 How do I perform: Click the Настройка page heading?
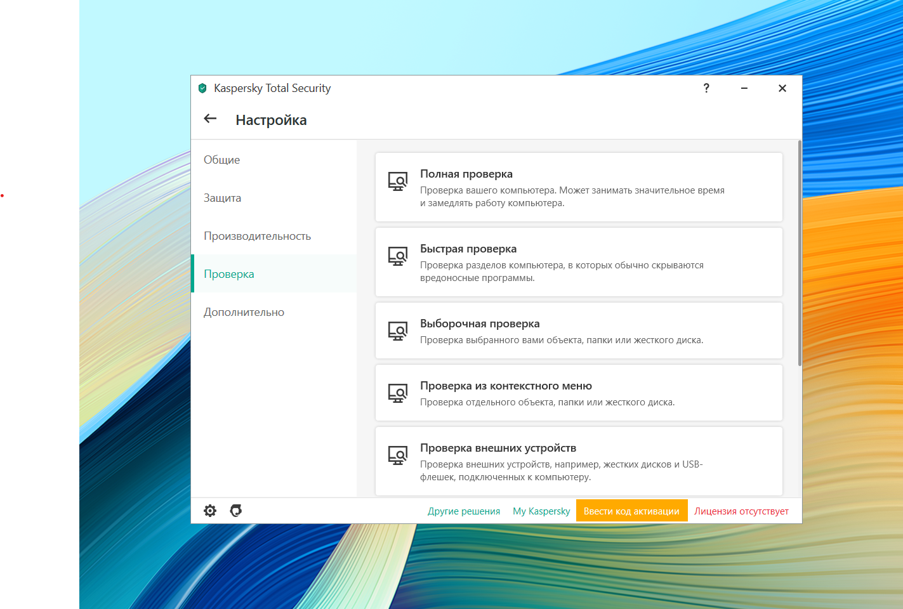tap(271, 120)
